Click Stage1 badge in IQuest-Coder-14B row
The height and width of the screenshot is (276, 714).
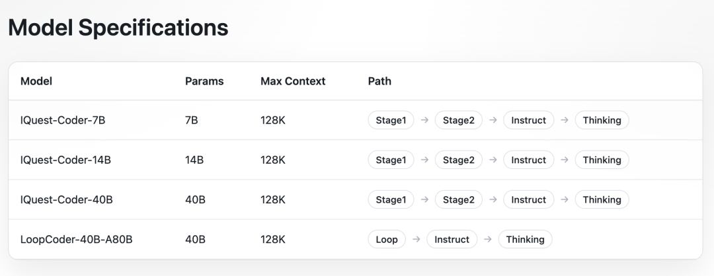391,160
